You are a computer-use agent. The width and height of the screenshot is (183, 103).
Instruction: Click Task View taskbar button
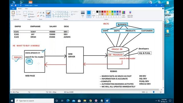(x=62, y=101)
